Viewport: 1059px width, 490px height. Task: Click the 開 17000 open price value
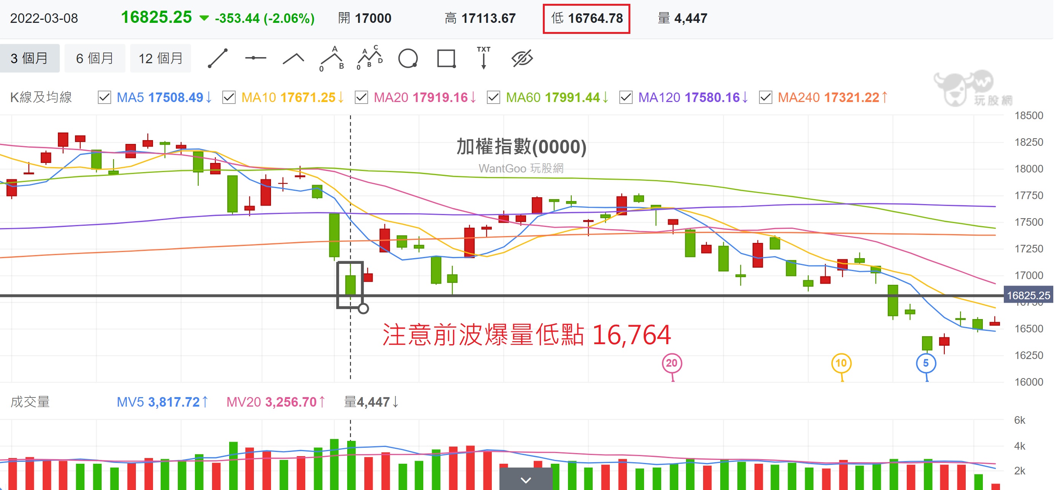[365, 19]
